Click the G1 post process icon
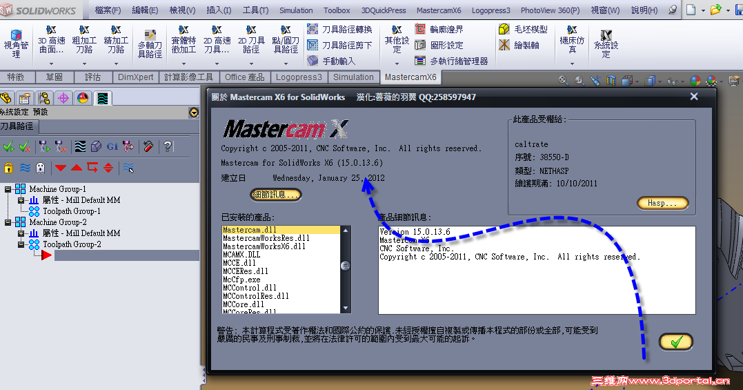This screenshot has height=390, width=743. click(112, 146)
